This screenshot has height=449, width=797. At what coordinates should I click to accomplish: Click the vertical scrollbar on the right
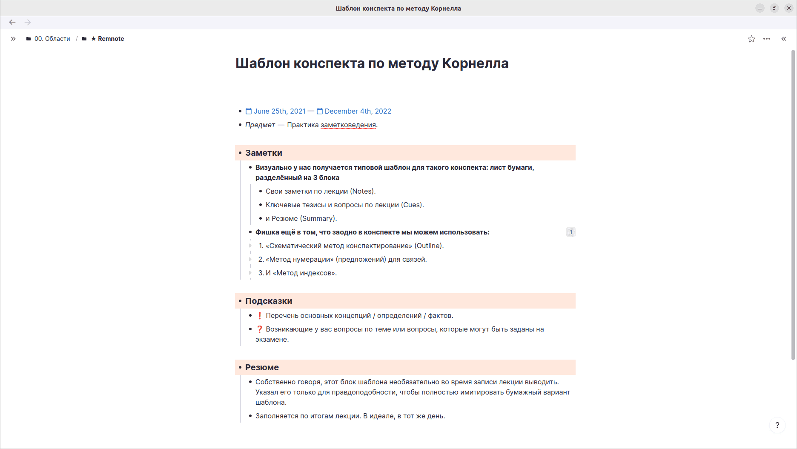point(793,204)
